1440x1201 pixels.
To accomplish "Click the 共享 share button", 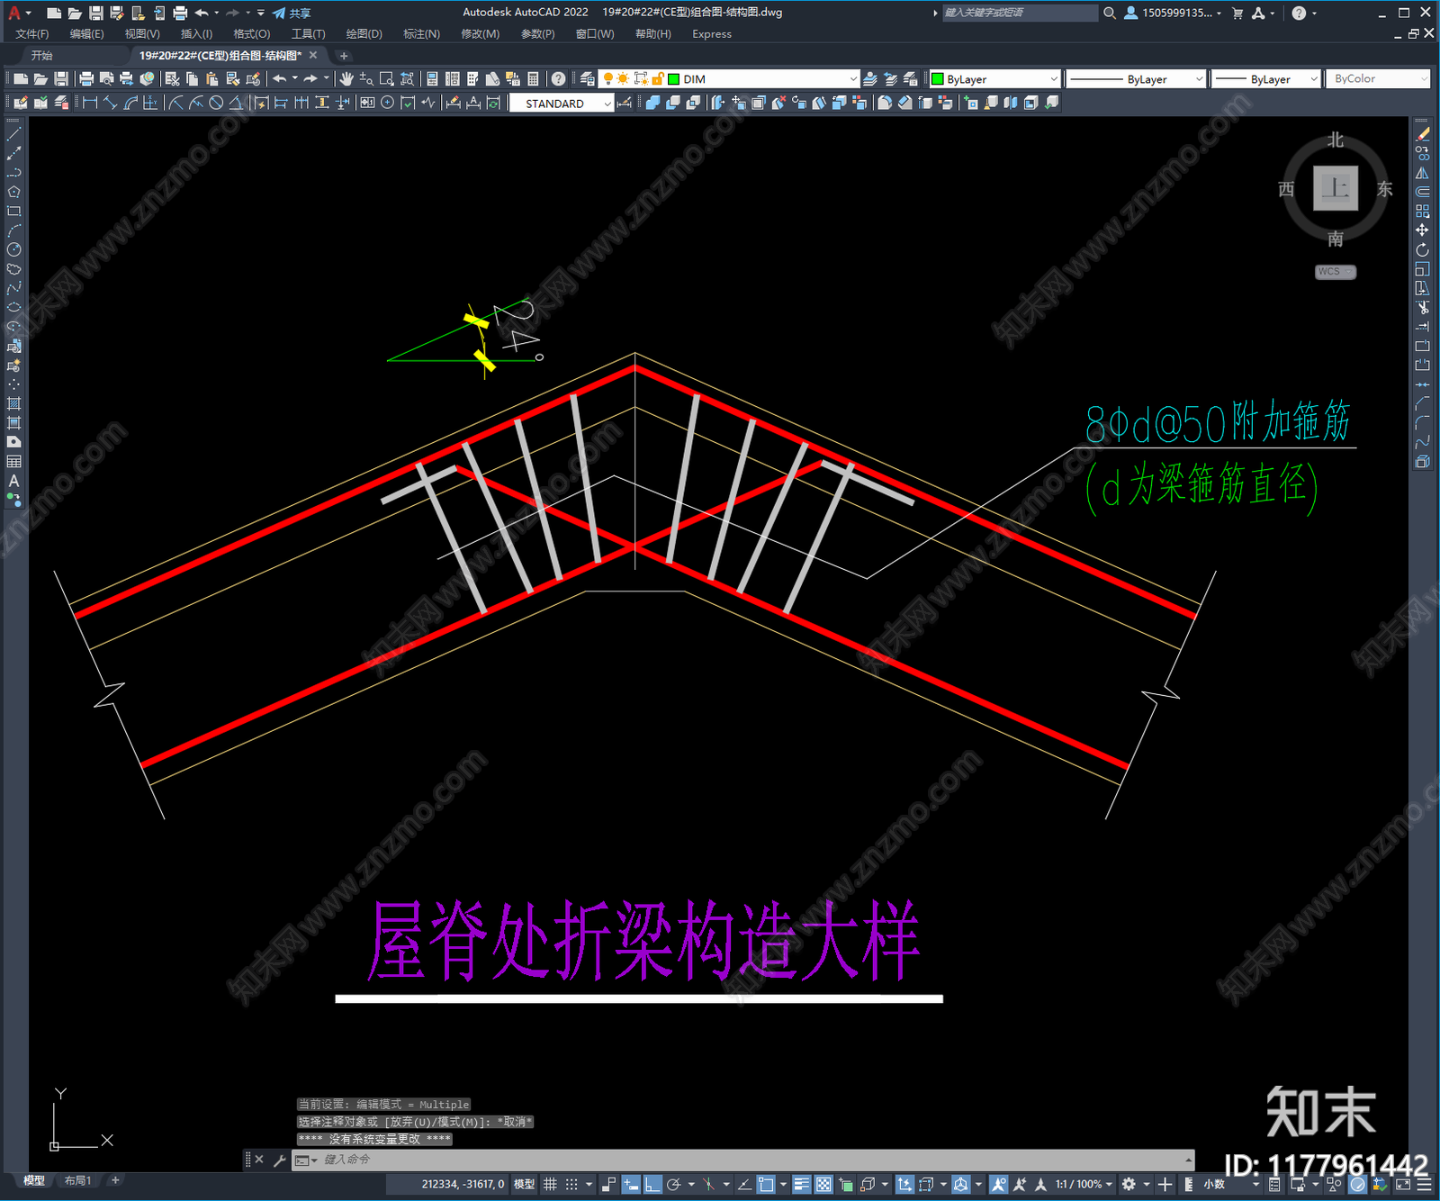I will click(x=292, y=13).
